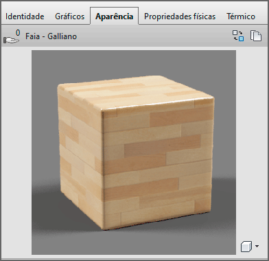
Task: Switch to the Térmico tab
Action: pyautogui.click(x=241, y=16)
